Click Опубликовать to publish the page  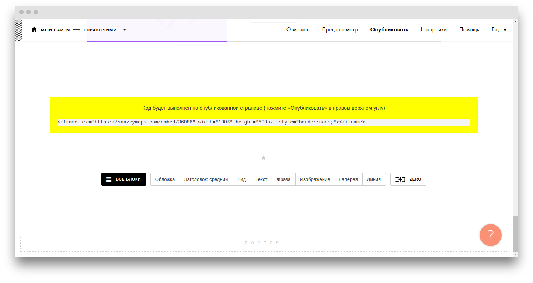pyautogui.click(x=389, y=30)
